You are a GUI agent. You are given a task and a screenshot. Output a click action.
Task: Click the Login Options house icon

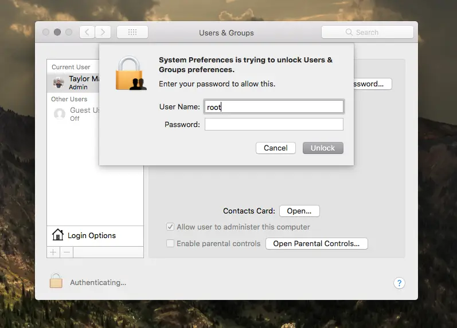point(58,235)
